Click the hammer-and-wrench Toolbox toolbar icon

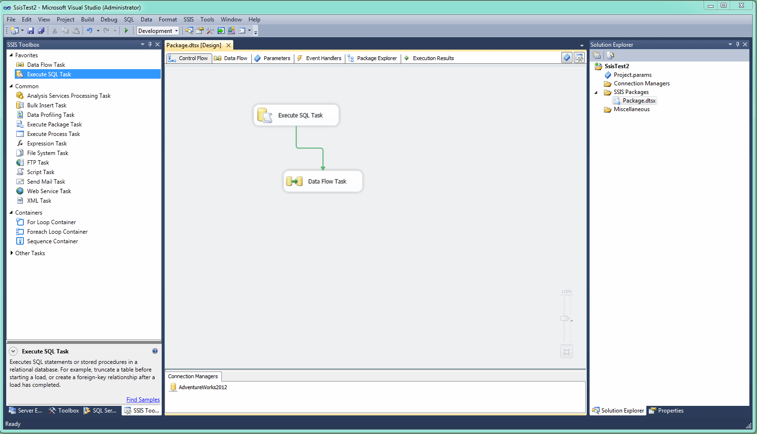[210, 31]
